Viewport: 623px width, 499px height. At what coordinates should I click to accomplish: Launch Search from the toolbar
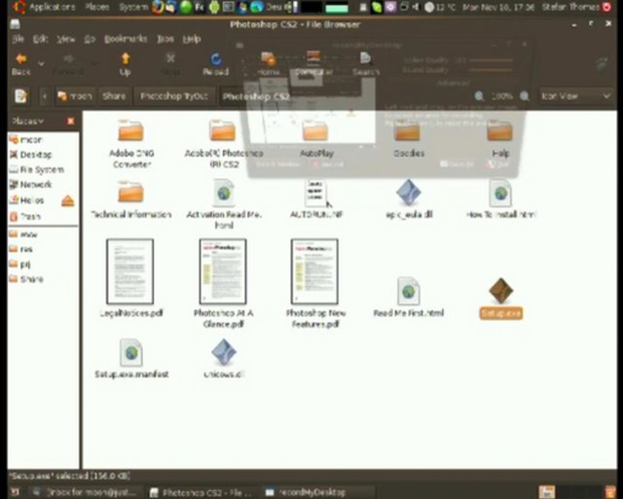(x=366, y=64)
